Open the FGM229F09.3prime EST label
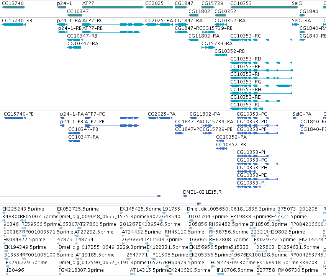The image size is (326, 276). [x=233, y=263]
